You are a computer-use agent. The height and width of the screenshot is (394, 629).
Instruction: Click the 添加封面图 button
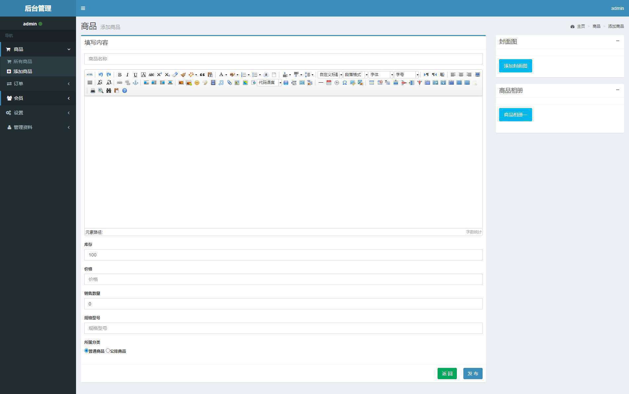coord(515,66)
